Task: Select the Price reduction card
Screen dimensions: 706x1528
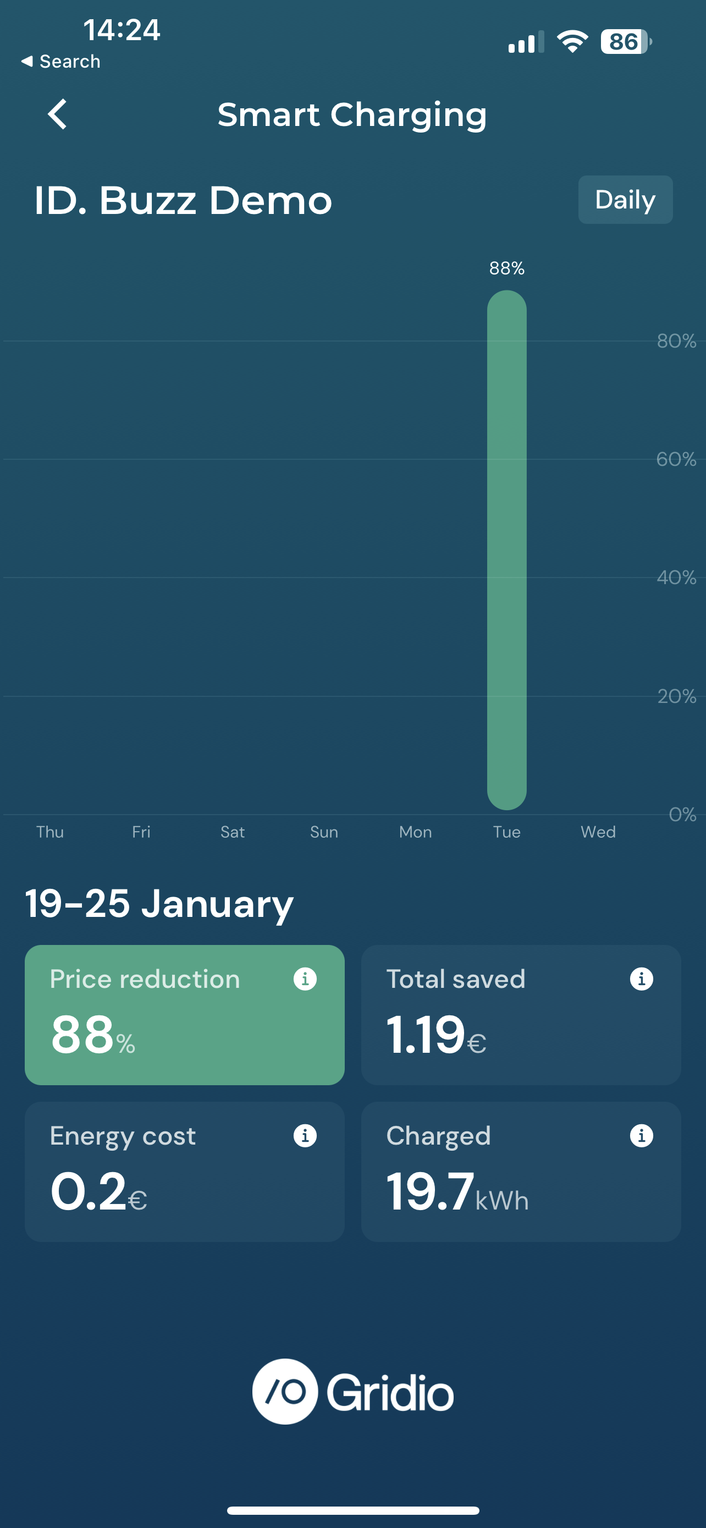Action: pyautogui.click(x=184, y=1015)
